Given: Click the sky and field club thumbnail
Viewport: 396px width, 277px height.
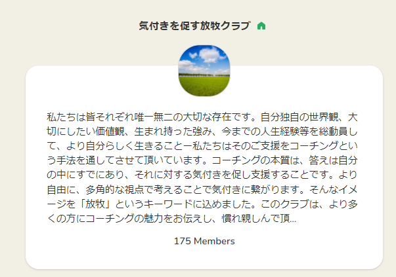Looking at the screenshot, I should pyautogui.click(x=204, y=69).
